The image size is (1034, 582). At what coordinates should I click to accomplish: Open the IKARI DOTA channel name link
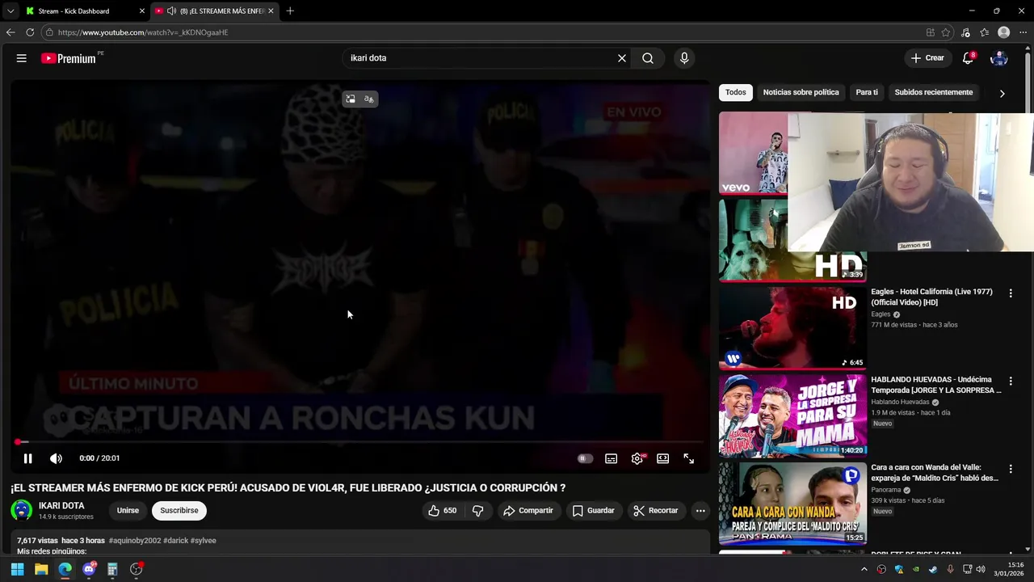[61, 506]
